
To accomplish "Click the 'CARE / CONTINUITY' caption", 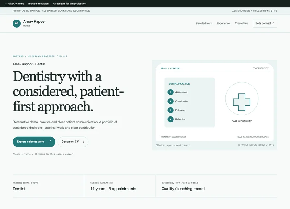I will coord(242,121).
